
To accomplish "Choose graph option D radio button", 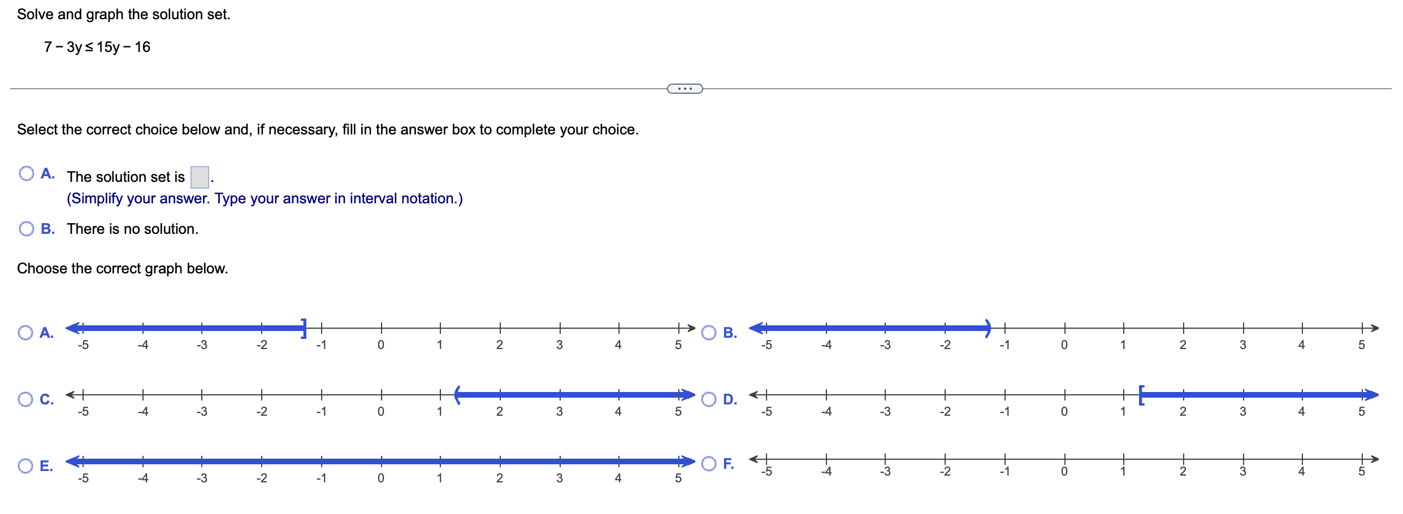I will click(x=709, y=399).
